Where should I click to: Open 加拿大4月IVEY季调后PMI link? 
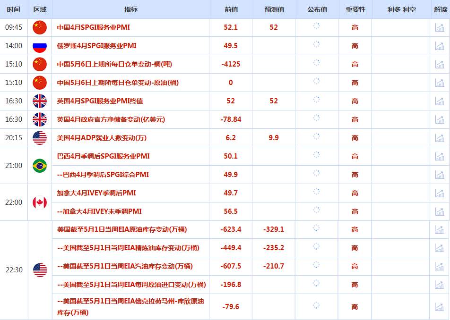point(96,193)
